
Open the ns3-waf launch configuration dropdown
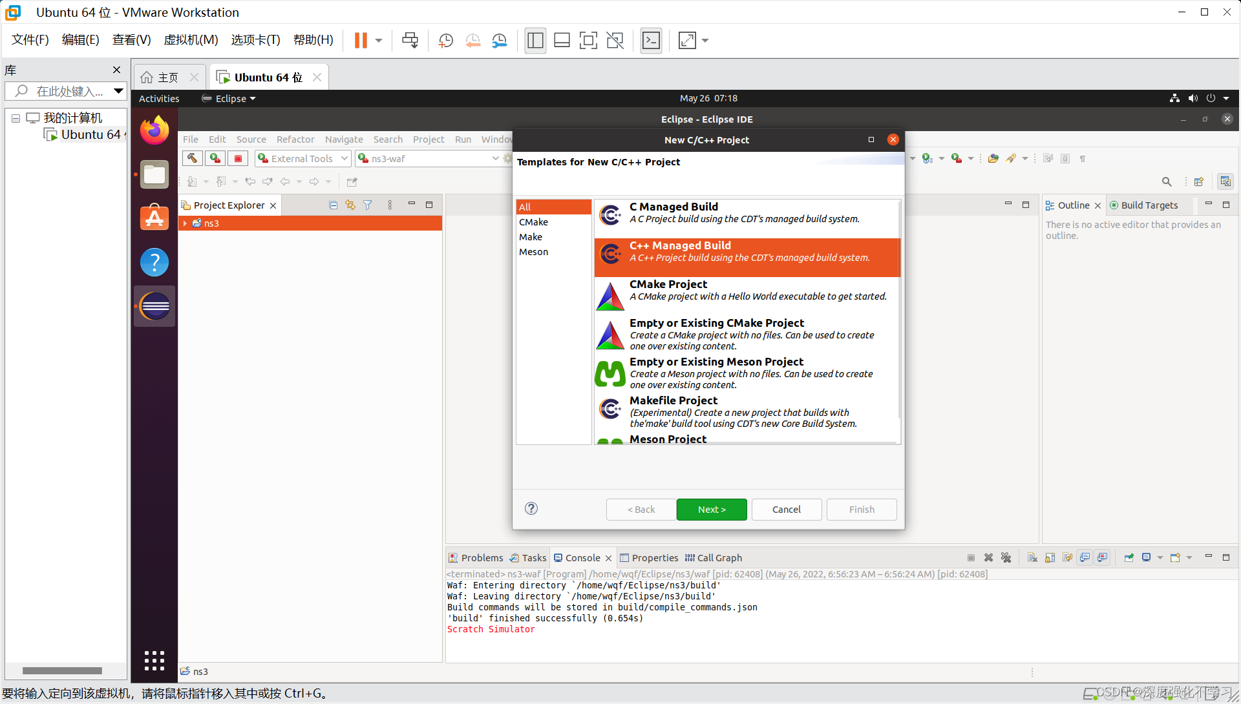click(x=428, y=159)
